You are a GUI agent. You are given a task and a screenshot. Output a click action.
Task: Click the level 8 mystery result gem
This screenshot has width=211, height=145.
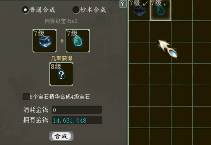point(61,74)
